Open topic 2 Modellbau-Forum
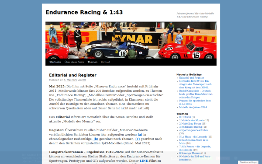This screenshot has width=262, height=164. click(x=190, y=124)
